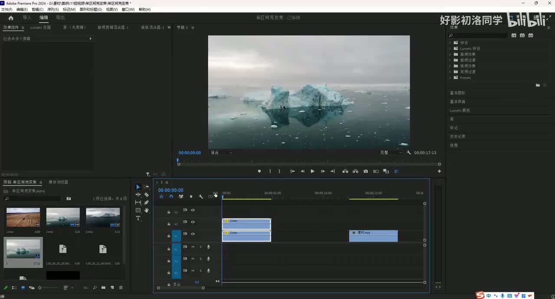Click the trash icon in the project panel
Viewport: 555px width, 299px height.
[121, 288]
